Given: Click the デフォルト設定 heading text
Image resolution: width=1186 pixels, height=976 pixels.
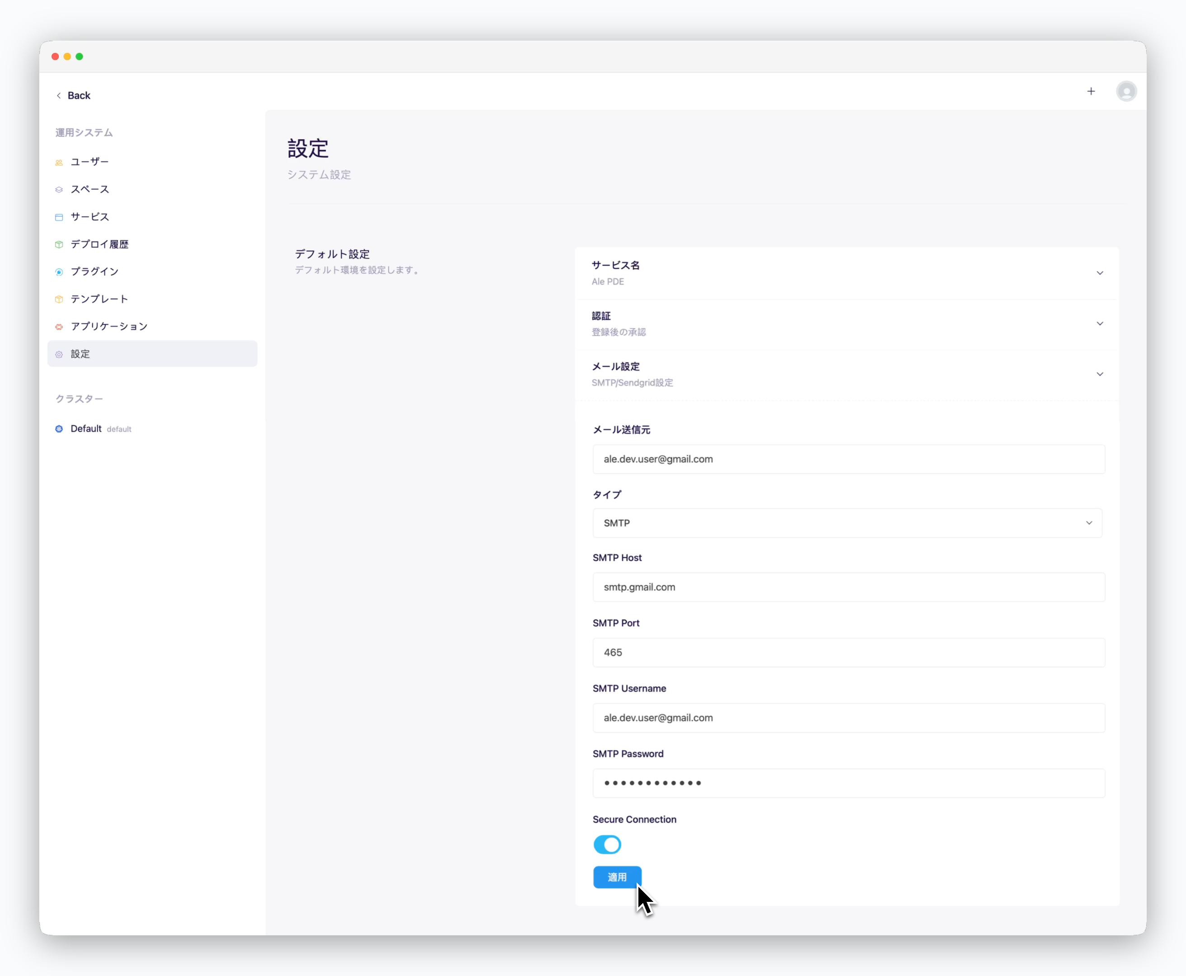Looking at the screenshot, I should 332,254.
